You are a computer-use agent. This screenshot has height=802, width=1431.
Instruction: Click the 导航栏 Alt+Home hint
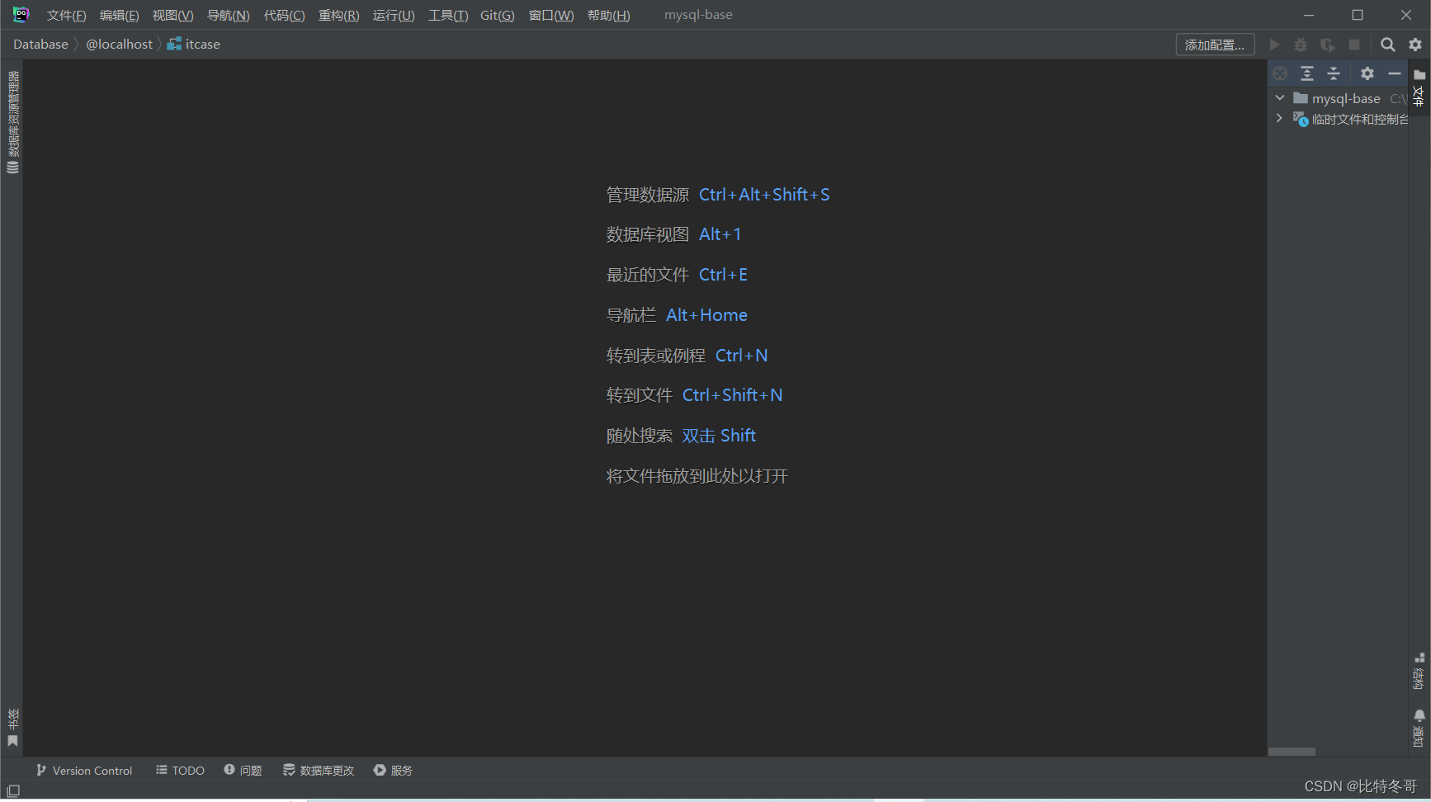pyautogui.click(x=677, y=315)
